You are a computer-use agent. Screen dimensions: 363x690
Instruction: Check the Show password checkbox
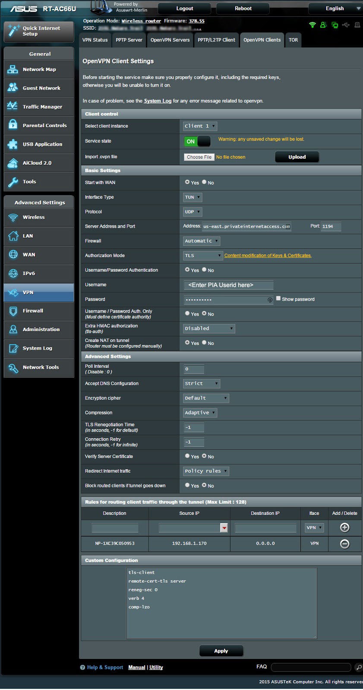point(278,298)
